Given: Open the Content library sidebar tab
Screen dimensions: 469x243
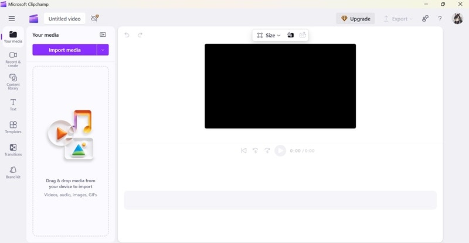Looking at the screenshot, I should coord(13,82).
